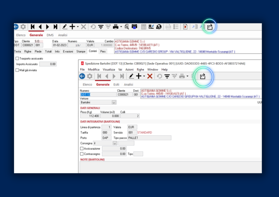The width and height of the screenshot is (279, 197).
Task: Select the Testa tab
Action: [x=17, y=51]
